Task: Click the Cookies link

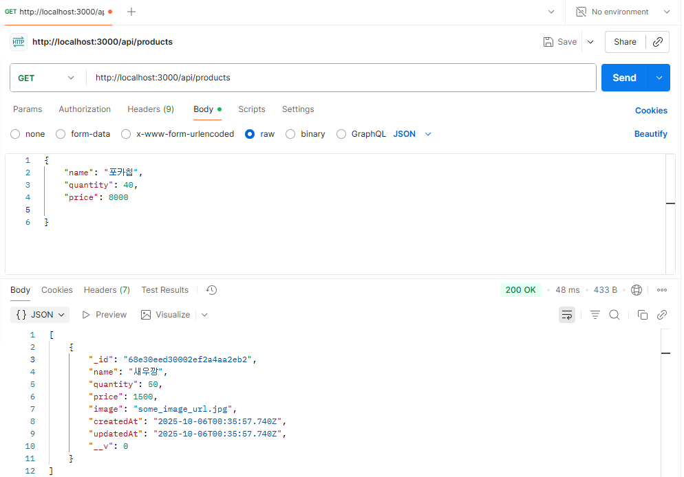Action: [651, 111]
